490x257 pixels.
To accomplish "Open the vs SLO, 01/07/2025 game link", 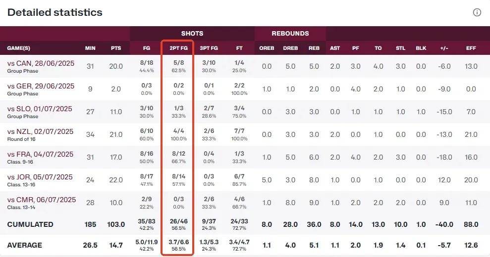I will [x=40, y=109].
